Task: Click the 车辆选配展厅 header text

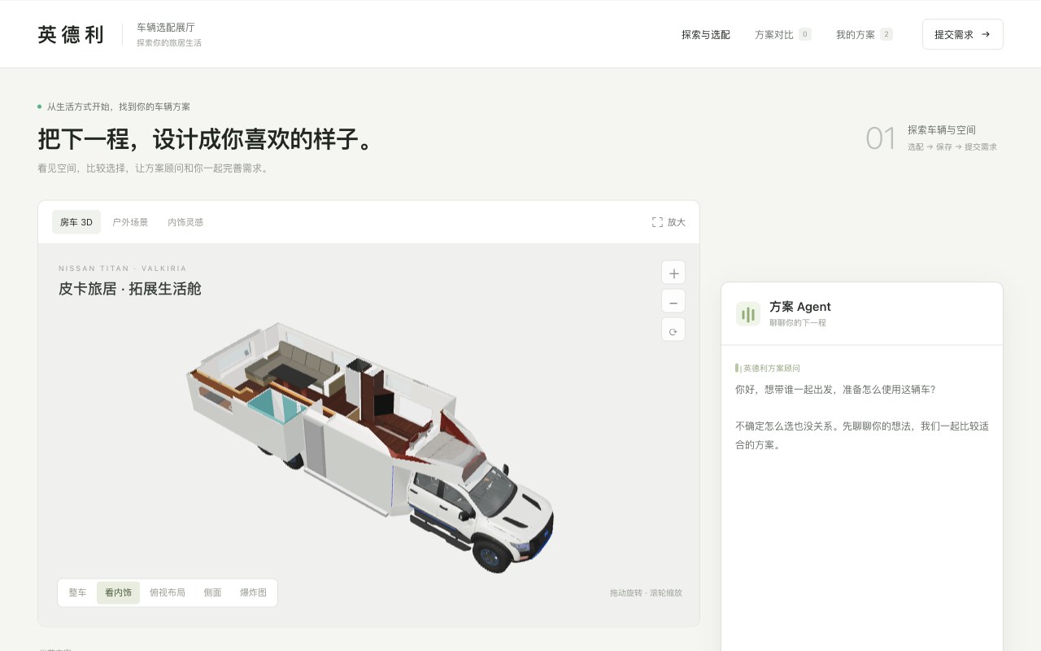Action: click(166, 27)
